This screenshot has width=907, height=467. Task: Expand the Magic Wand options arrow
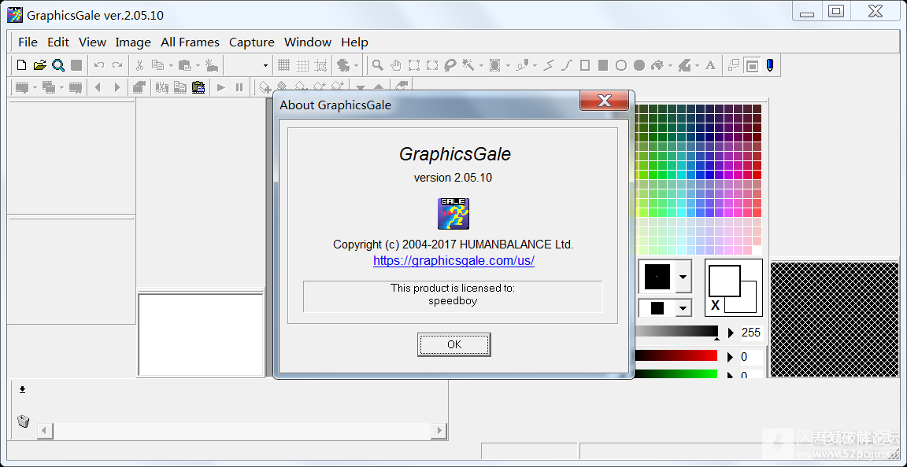[x=481, y=66]
